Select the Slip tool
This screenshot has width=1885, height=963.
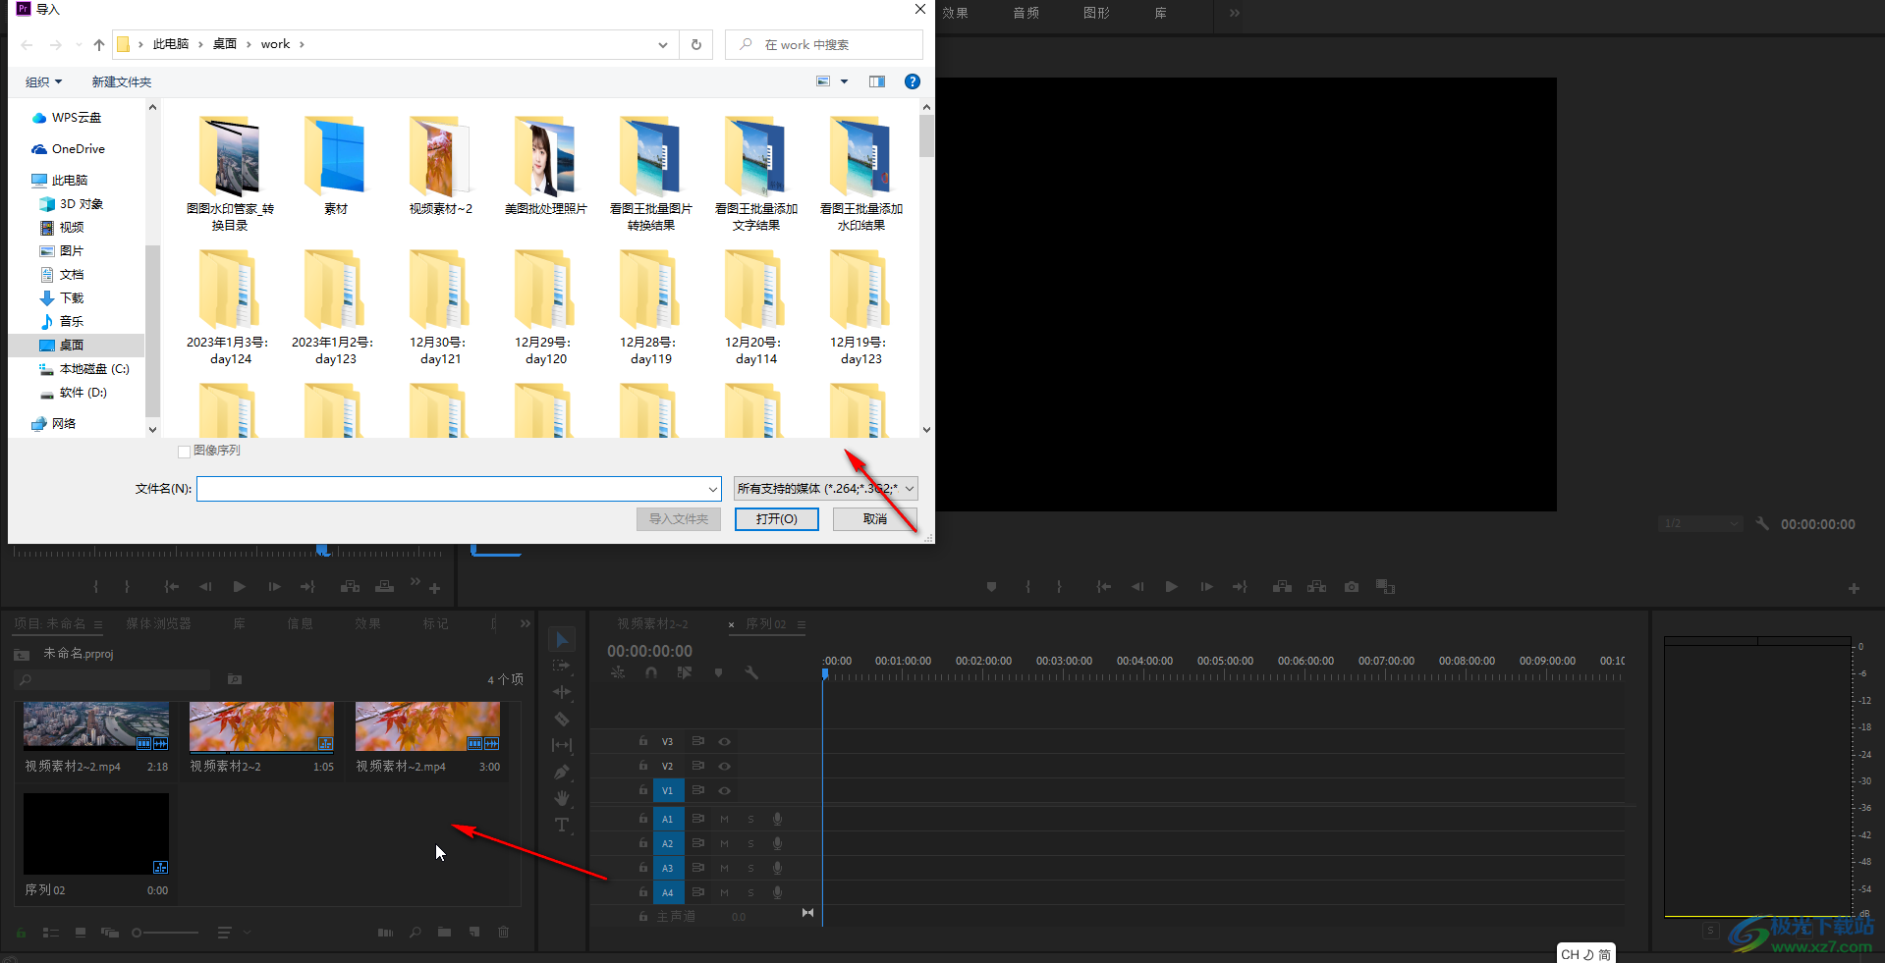point(562,745)
